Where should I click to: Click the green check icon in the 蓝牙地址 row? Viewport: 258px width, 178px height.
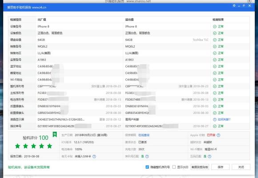(x=215, y=66)
